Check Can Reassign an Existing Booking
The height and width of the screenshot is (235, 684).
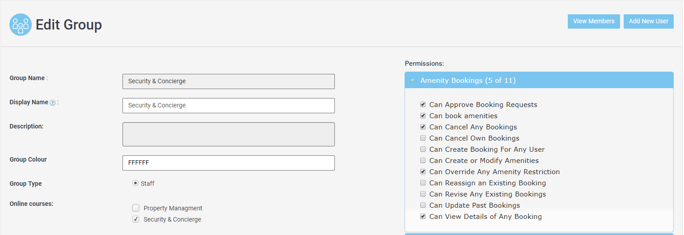pyautogui.click(x=423, y=183)
